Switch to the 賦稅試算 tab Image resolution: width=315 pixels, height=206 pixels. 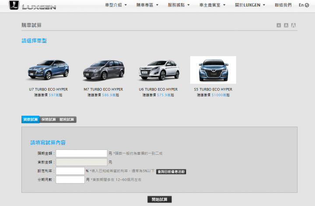pyautogui.click(x=66, y=120)
